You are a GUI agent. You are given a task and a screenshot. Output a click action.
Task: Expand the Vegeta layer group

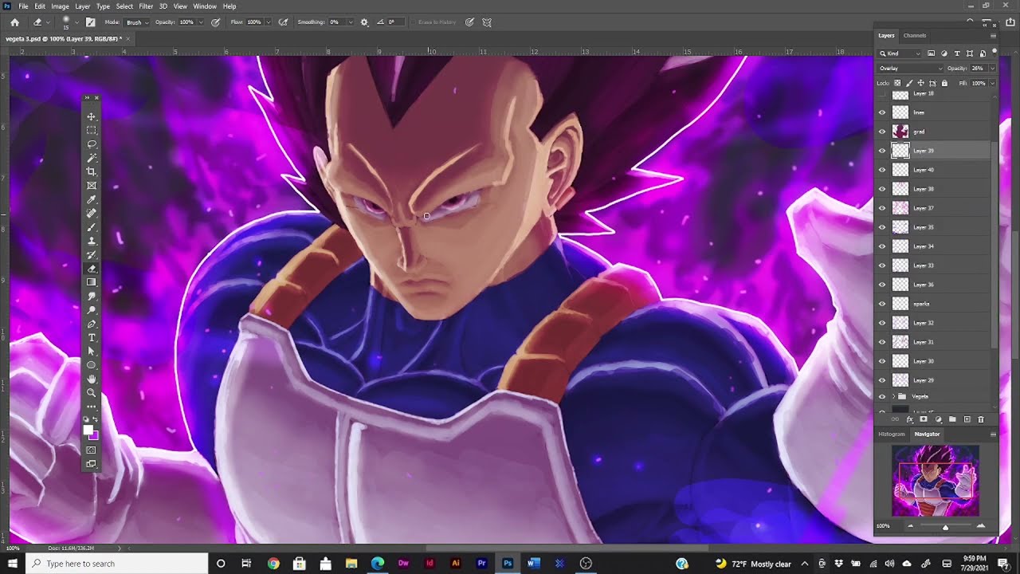pos(892,396)
